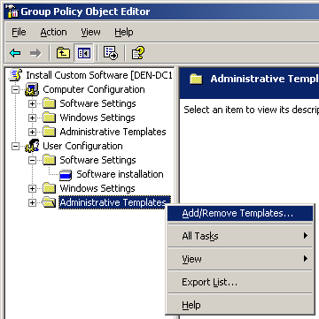Expand highlighted Administrative Templates under User Configuration
Viewport: 319px width, 319px height.
coord(32,202)
